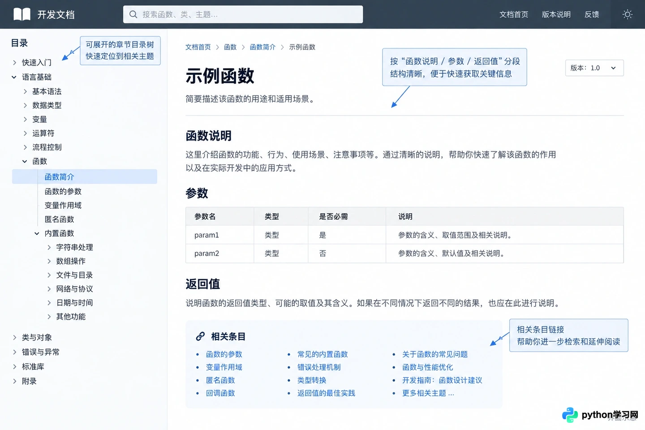Go to 文档首页 in the breadcrumb
This screenshot has width=645, height=430.
[x=198, y=47]
